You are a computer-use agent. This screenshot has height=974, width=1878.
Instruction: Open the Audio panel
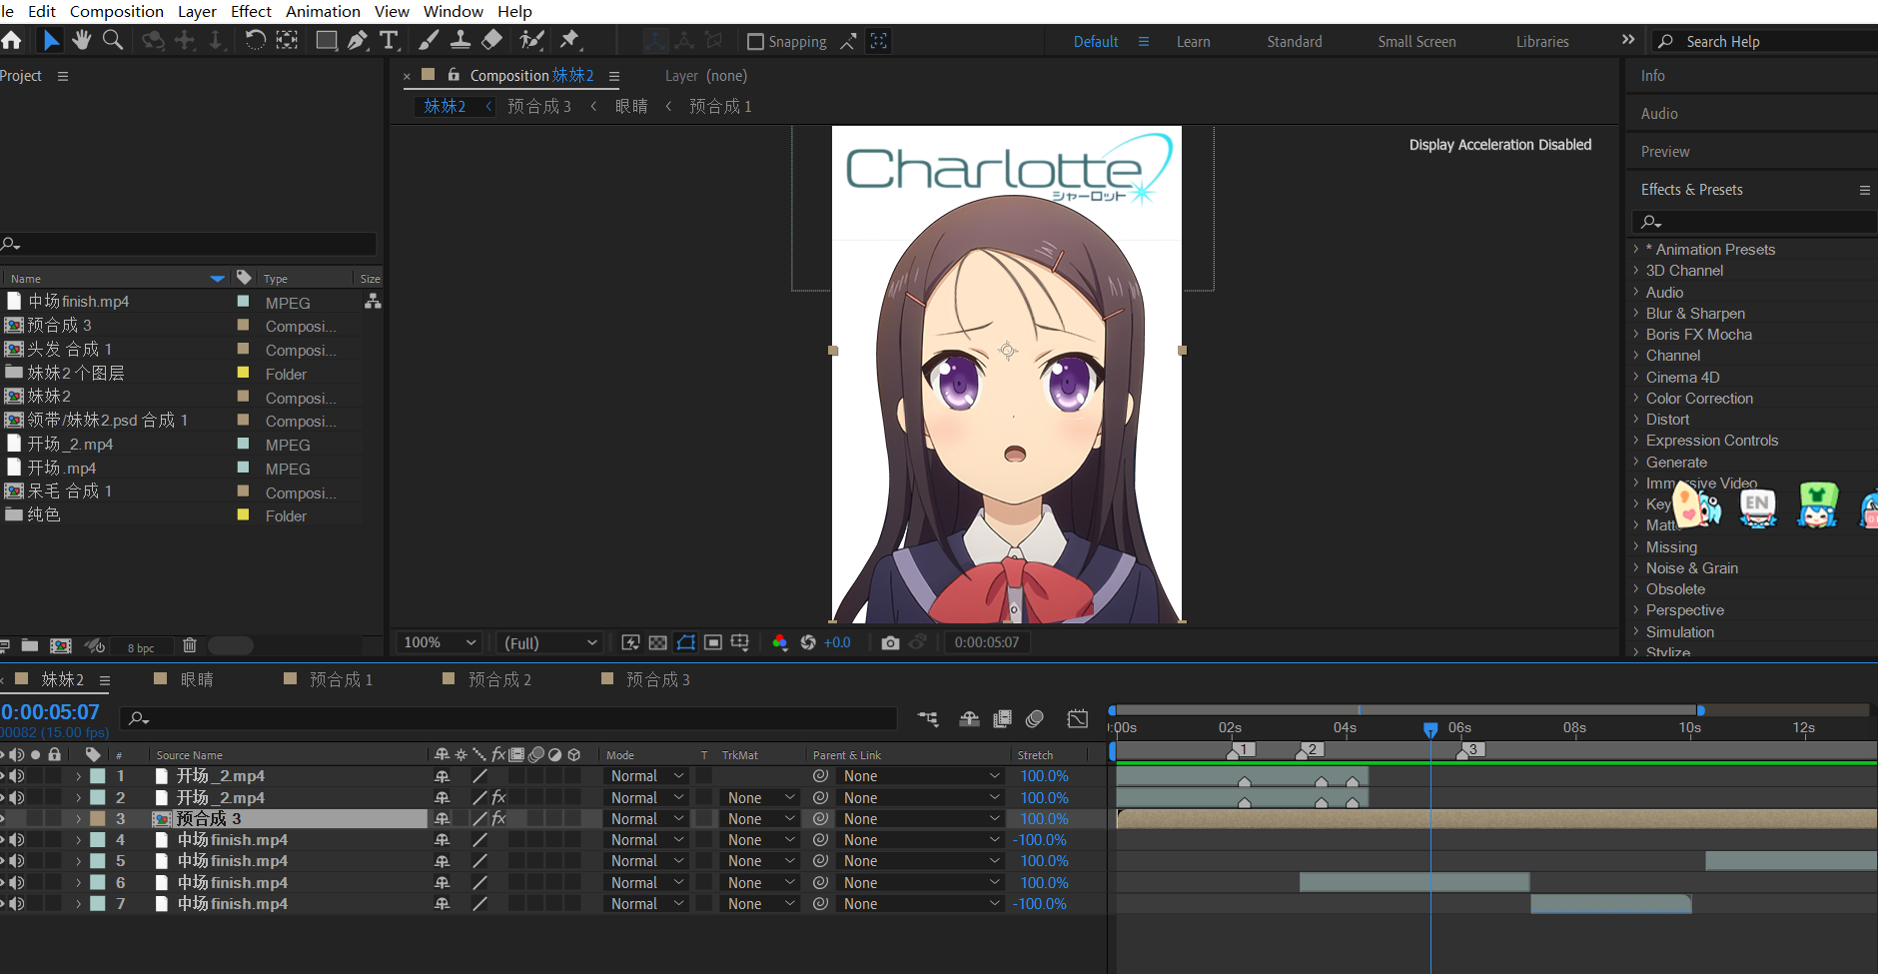click(x=1659, y=114)
